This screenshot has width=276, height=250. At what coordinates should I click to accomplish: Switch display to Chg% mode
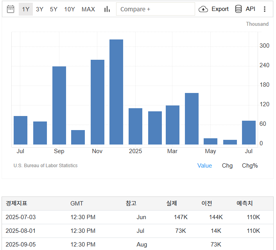250,166
